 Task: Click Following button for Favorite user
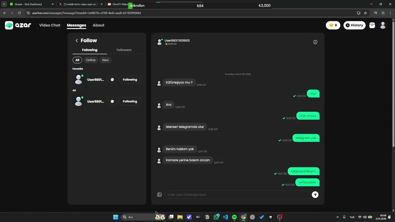[x=130, y=80]
